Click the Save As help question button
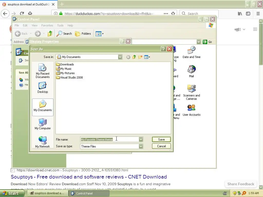Image resolution: width=263 pixels, height=197 pixels. click(163, 49)
